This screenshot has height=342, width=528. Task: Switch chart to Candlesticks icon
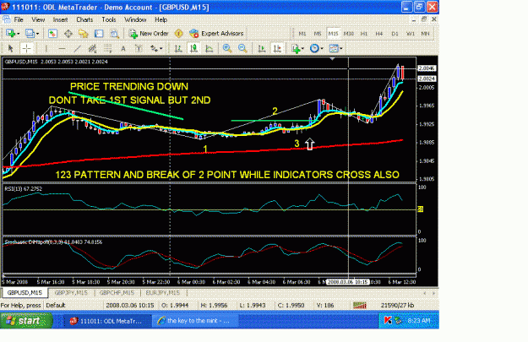click(x=193, y=48)
